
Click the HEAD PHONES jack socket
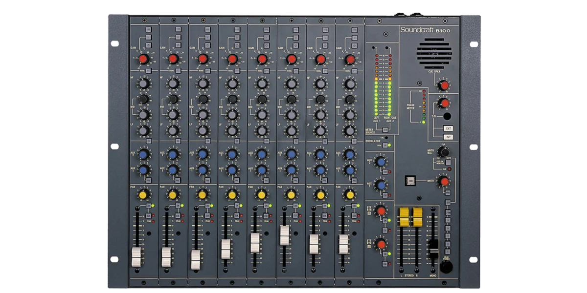tap(446, 267)
